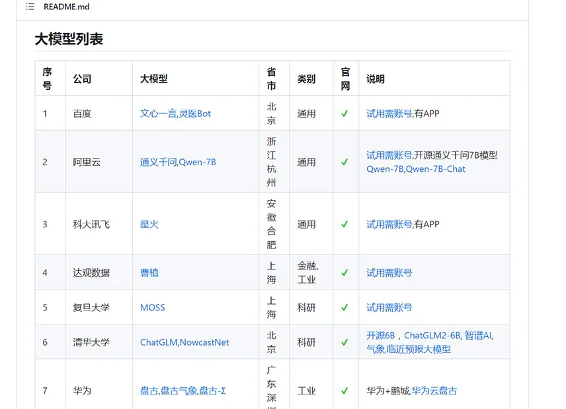Open the 开源6B link

click(x=380, y=336)
